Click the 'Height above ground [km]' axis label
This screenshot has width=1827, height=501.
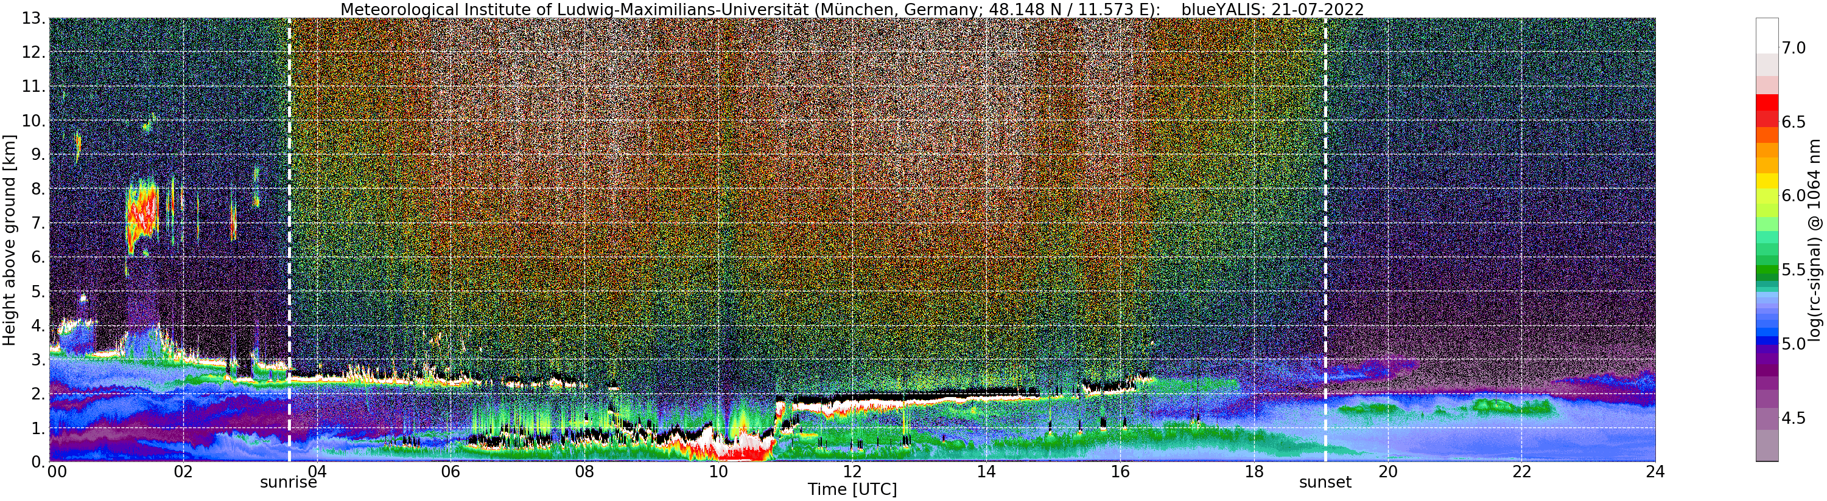9,240
